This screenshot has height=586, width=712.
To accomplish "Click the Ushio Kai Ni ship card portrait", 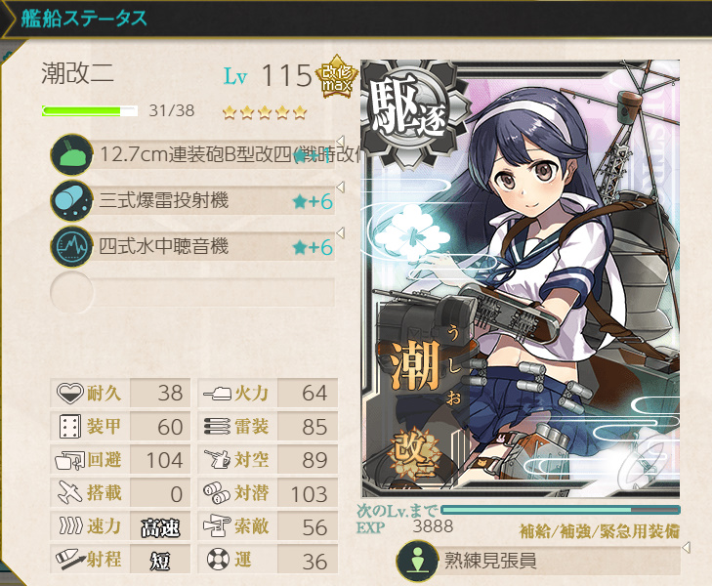I will pos(521,278).
